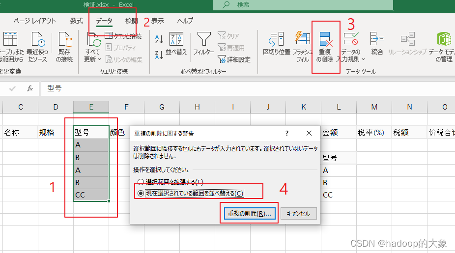Open ヘルプ tab

tap(185, 21)
